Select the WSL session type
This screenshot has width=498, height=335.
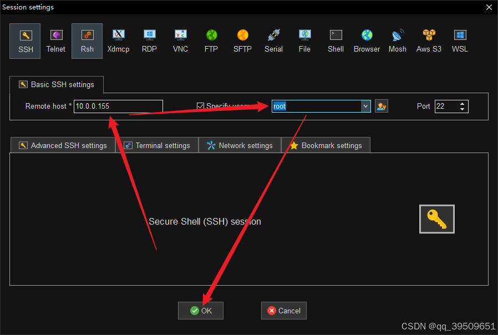[460, 41]
